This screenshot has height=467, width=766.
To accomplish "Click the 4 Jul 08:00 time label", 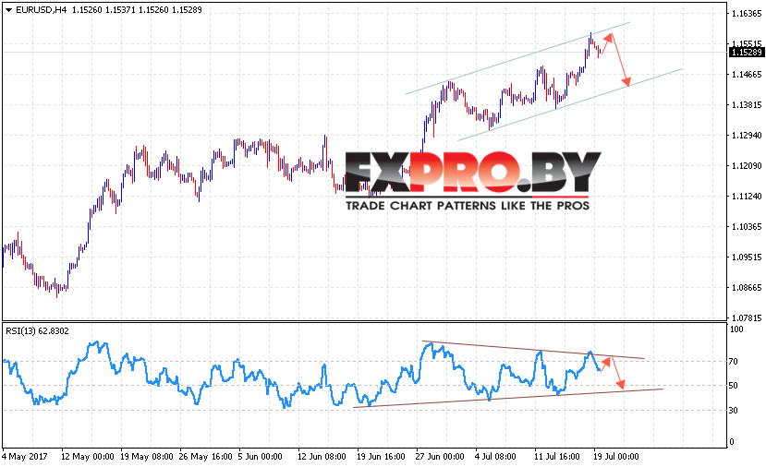I will pyautogui.click(x=495, y=457).
